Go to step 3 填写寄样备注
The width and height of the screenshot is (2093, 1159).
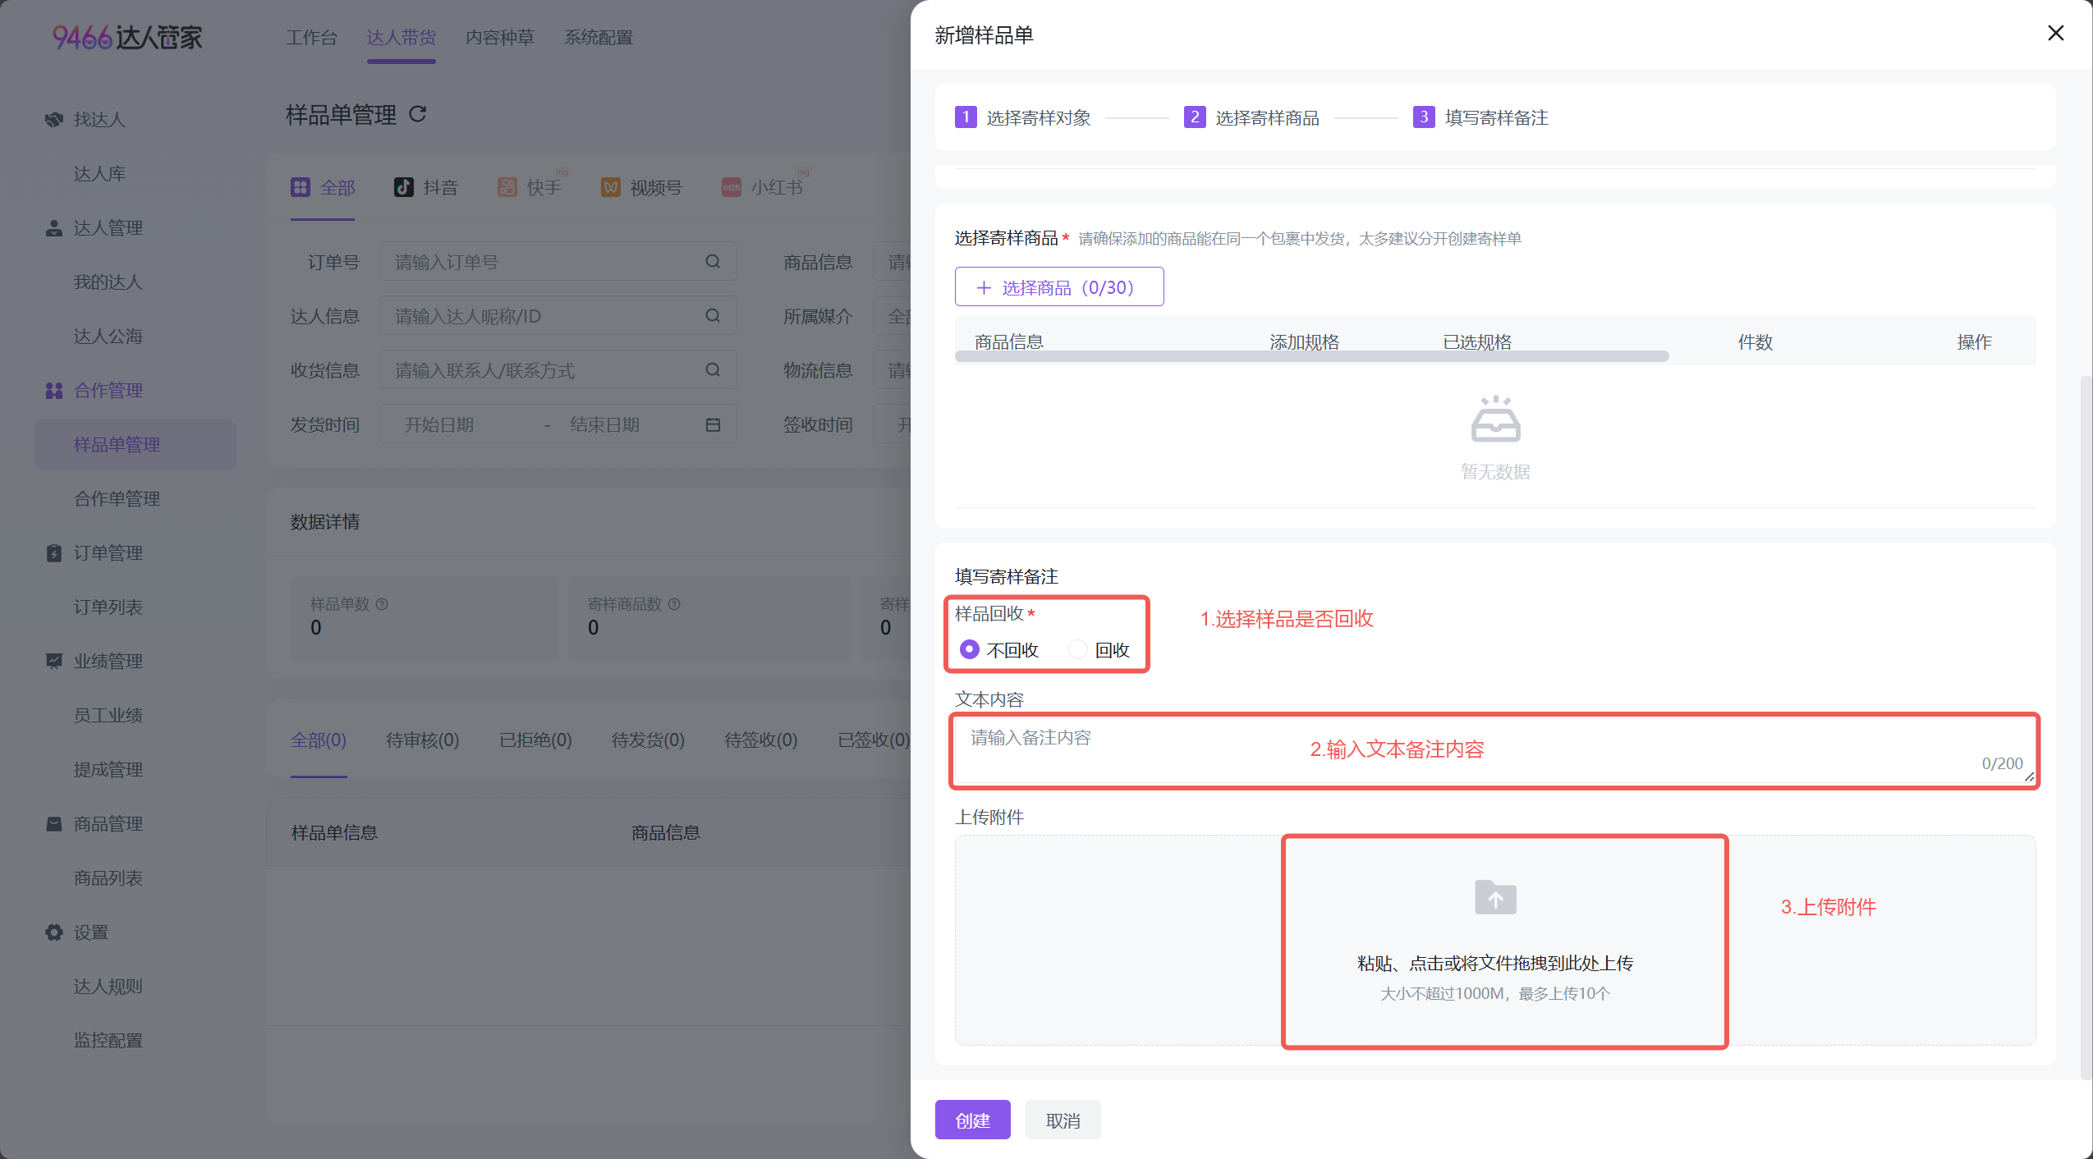point(1480,117)
